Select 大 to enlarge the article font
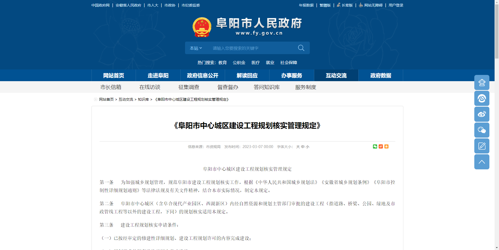Image resolution: width=499 pixels, height=250 pixels. tap(298, 146)
